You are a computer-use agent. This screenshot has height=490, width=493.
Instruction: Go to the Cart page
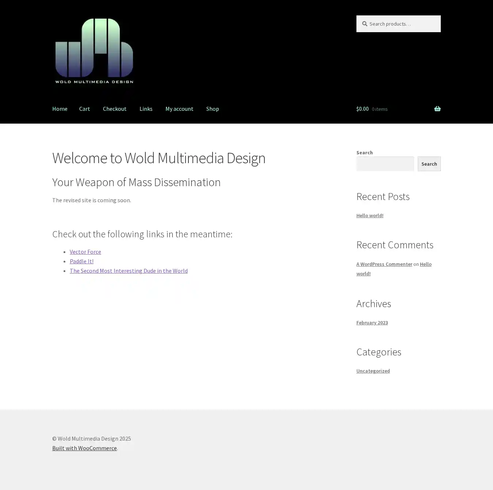[x=84, y=109]
